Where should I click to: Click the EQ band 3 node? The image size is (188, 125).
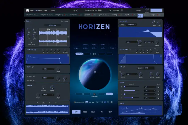153,108
